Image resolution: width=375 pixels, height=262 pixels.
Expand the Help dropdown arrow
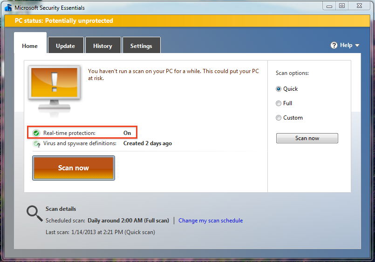click(x=357, y=46)
